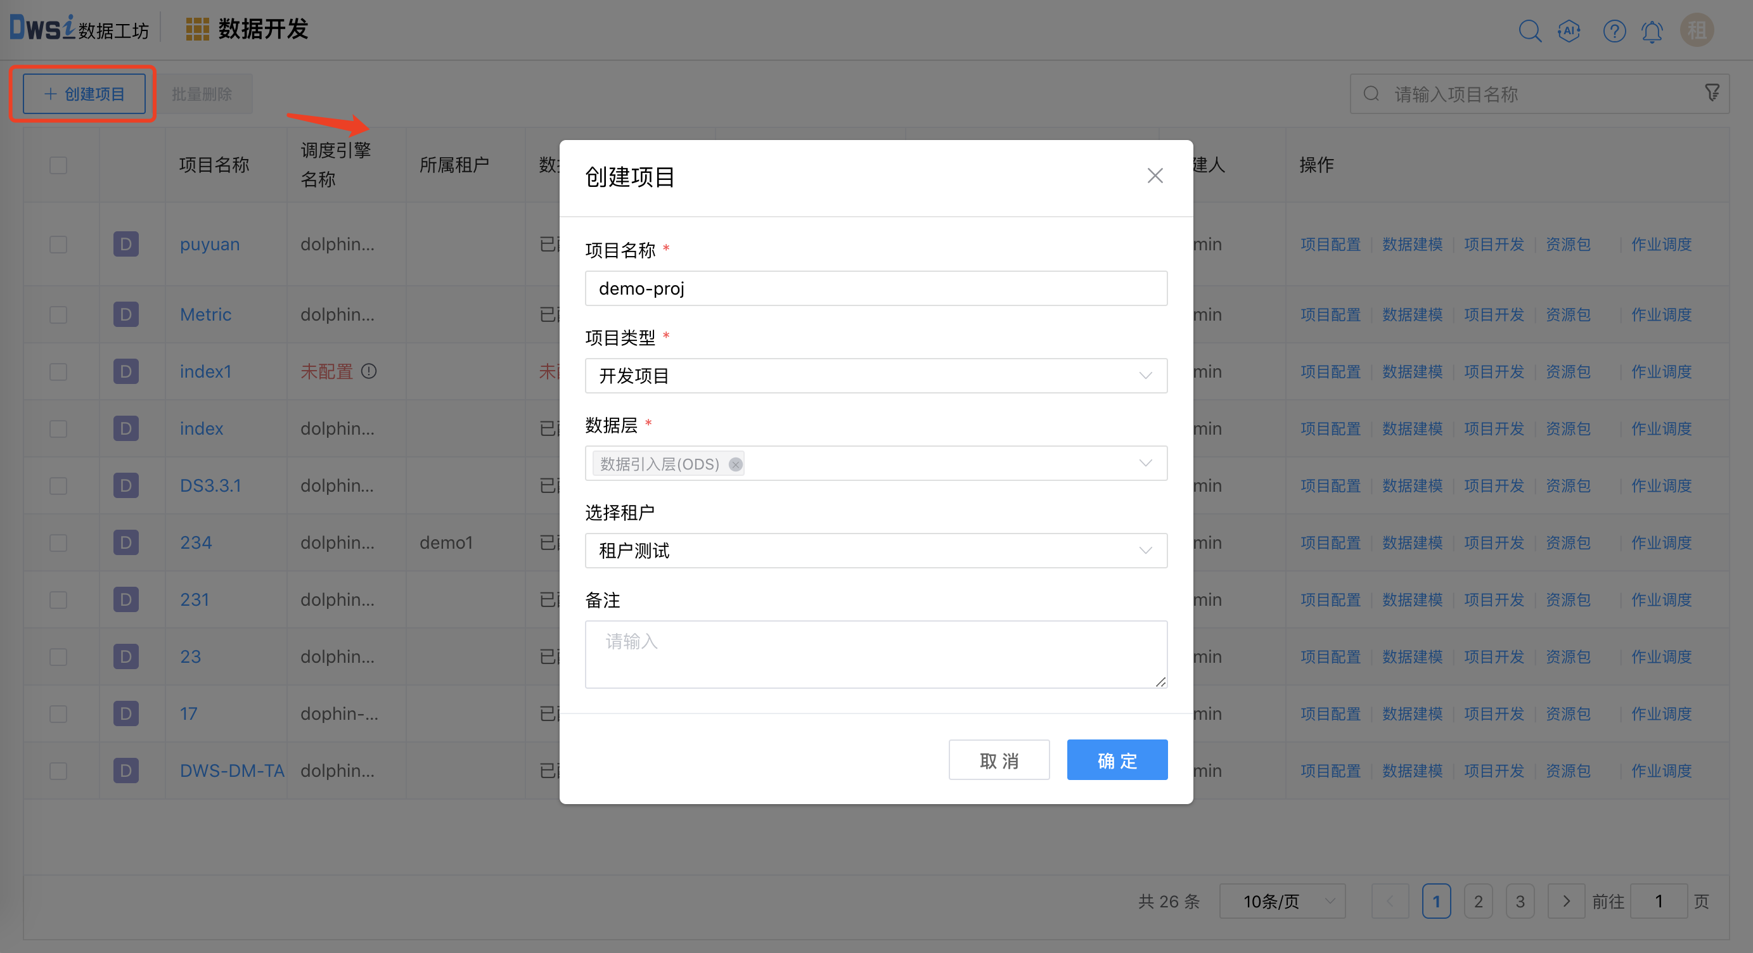
Task: Remove the 数据引入层(ODS) tag
Action: [735, 464]
